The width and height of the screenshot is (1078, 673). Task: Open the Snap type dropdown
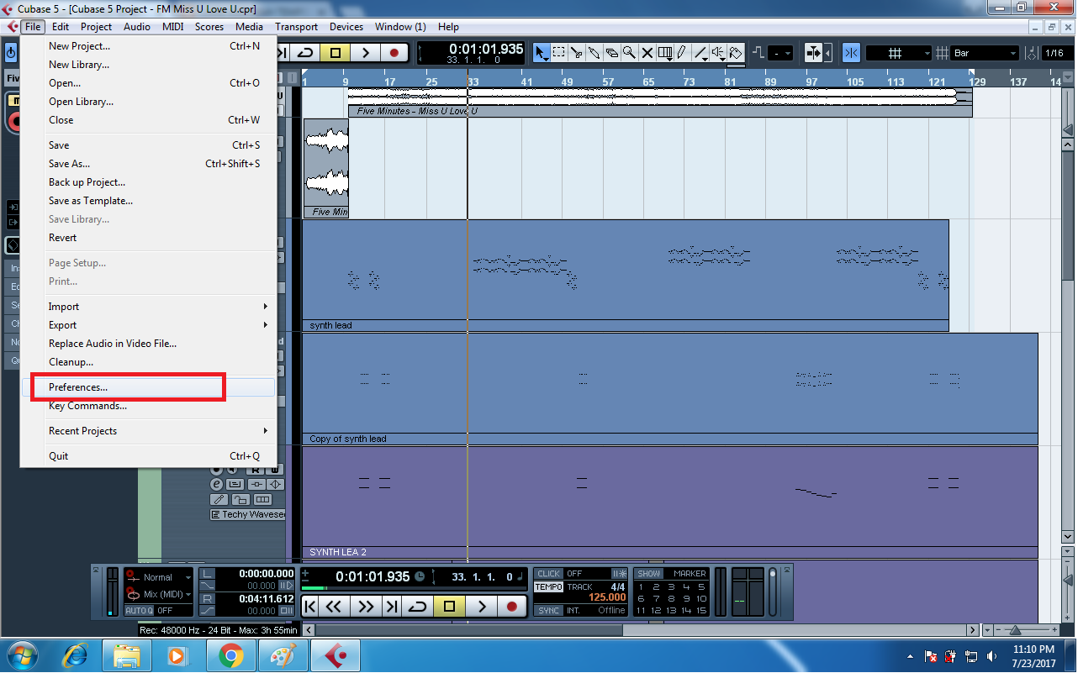[899, 53]
